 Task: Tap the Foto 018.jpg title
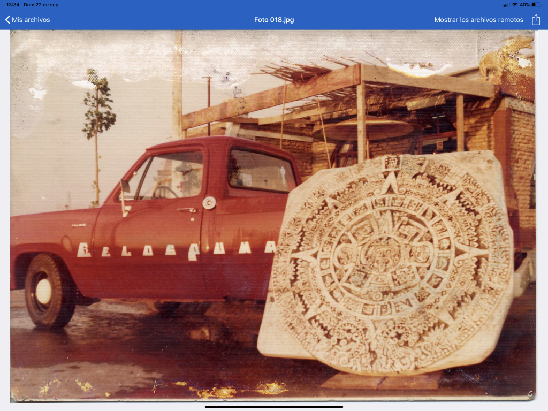tap(274, 20)
